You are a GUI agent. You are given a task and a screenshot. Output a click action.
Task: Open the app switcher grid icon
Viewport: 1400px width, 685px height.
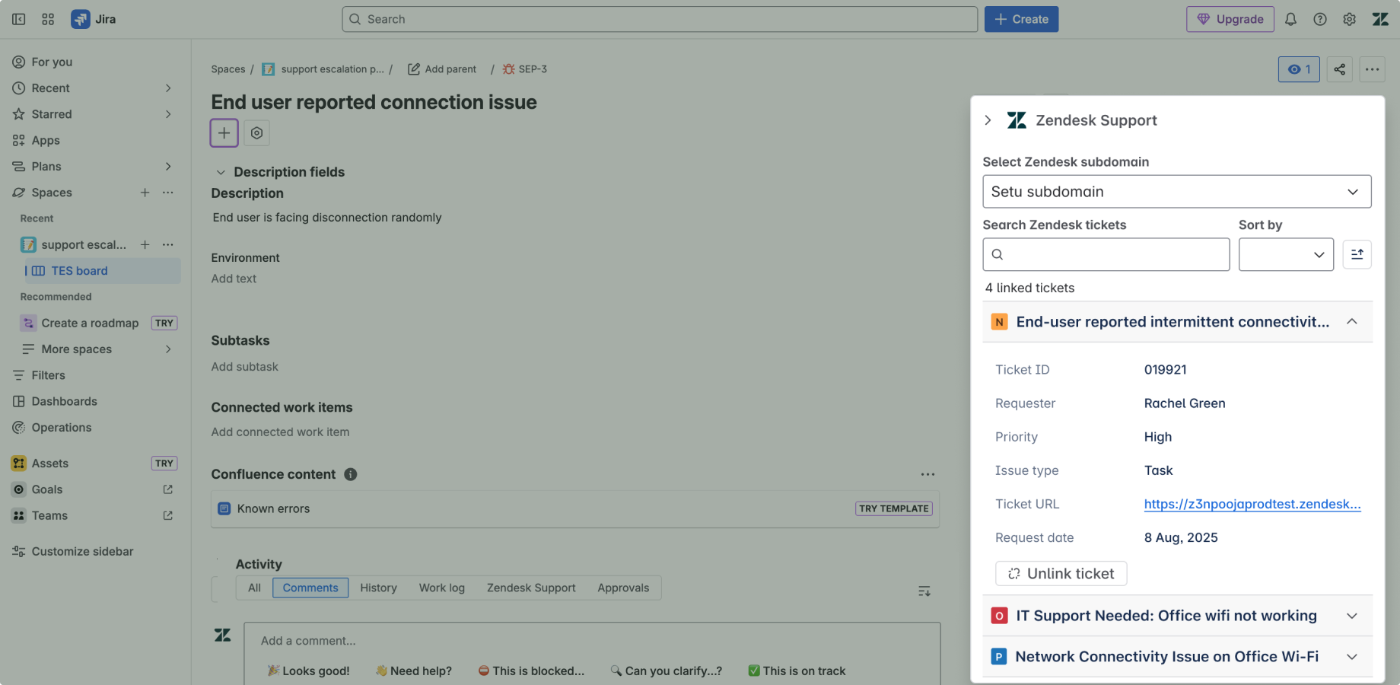[x=48, y=19]
